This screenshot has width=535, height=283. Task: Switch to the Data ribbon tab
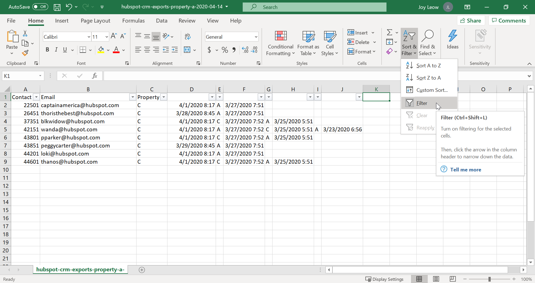point(162,20)
